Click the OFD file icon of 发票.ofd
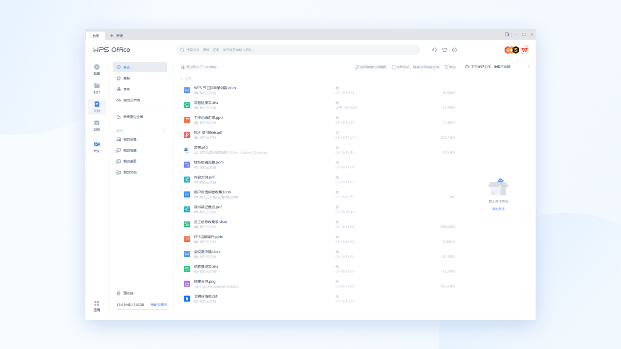This screenshot has height=349, width=621. (x=187, y=150)
